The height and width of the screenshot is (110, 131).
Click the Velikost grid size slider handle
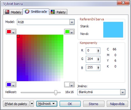(56, 93)
